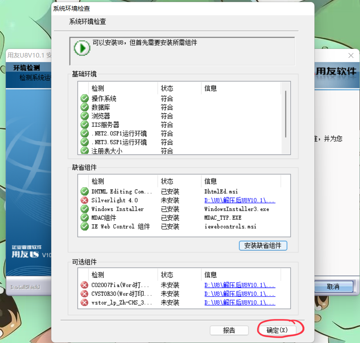
Task: Open the vstor_lp_Zh-CHS_3 install path link
Action: [240, 302]
